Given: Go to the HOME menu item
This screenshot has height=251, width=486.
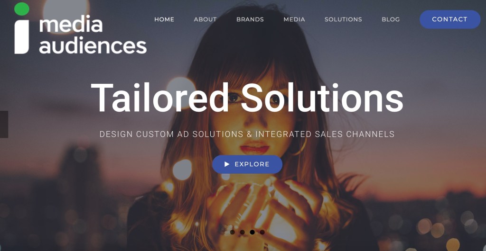Looking at the screenshot, I should (164, 19).
